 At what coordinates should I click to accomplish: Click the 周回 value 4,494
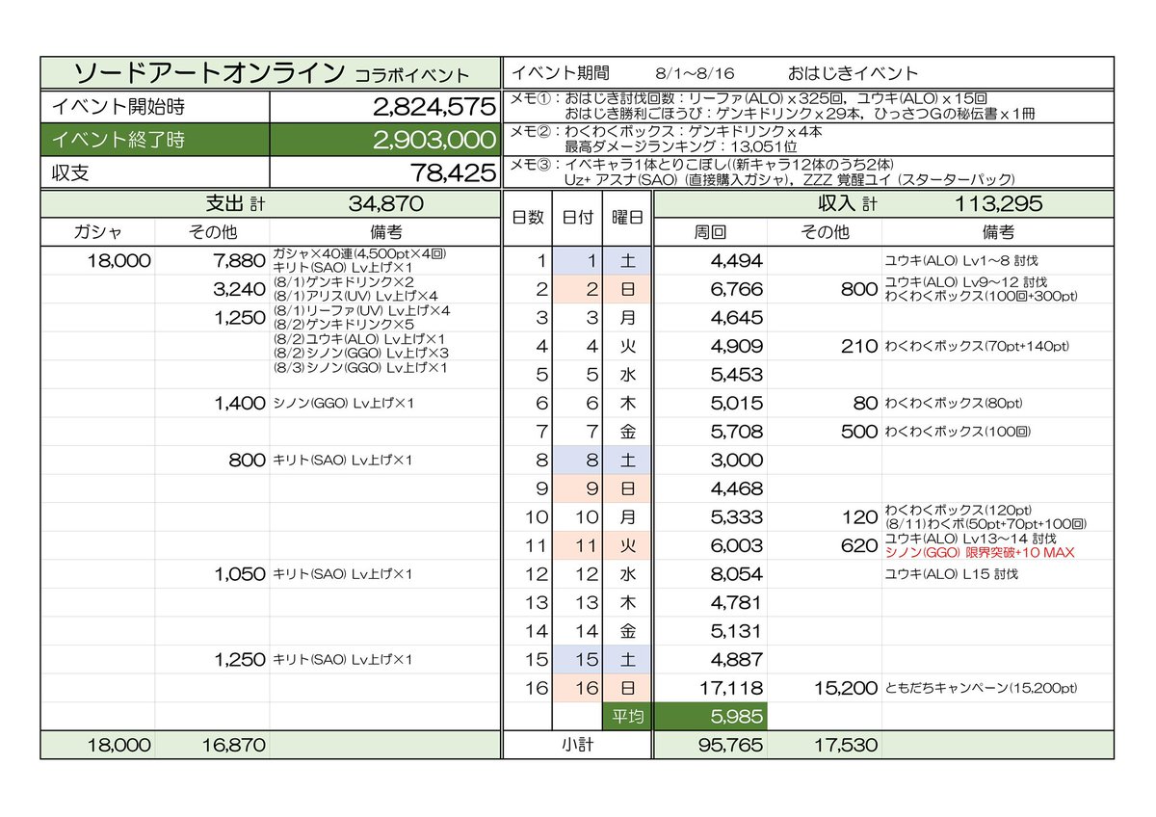pos(736,260)
